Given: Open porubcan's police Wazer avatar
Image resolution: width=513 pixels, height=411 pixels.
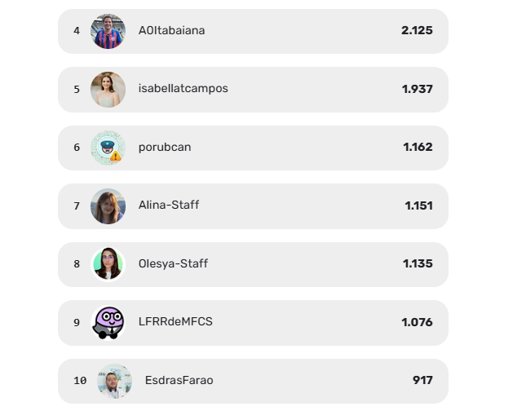Looking at the screenshot, I should coord(108,148).
